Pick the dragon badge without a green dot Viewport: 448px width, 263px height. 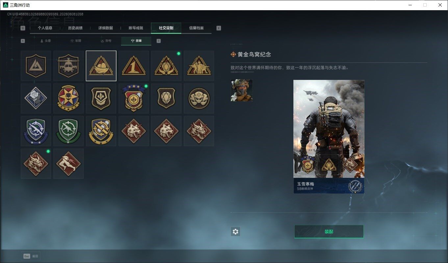coord(199,131)
